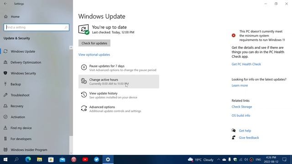
Task: Open the volume control in the tray
Action: pos(246,159)
